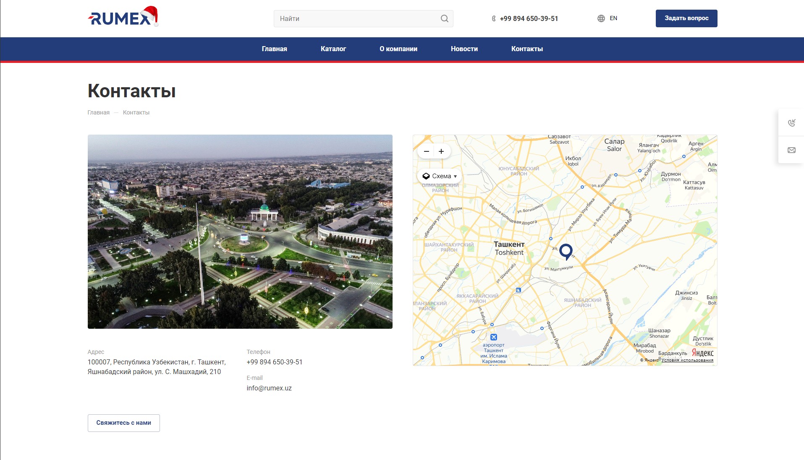This screenshot has width=804, height=460.
Task: Open Условия использования link on map
Action: click(687, 360)
